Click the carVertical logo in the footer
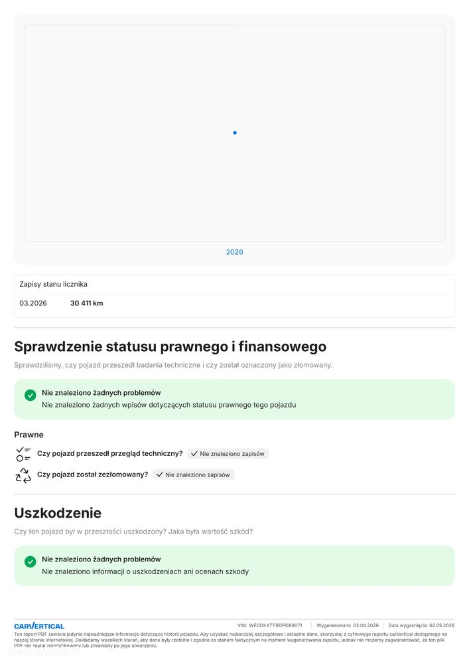Viewport: 469px width, 663px height. pos(39,626)
